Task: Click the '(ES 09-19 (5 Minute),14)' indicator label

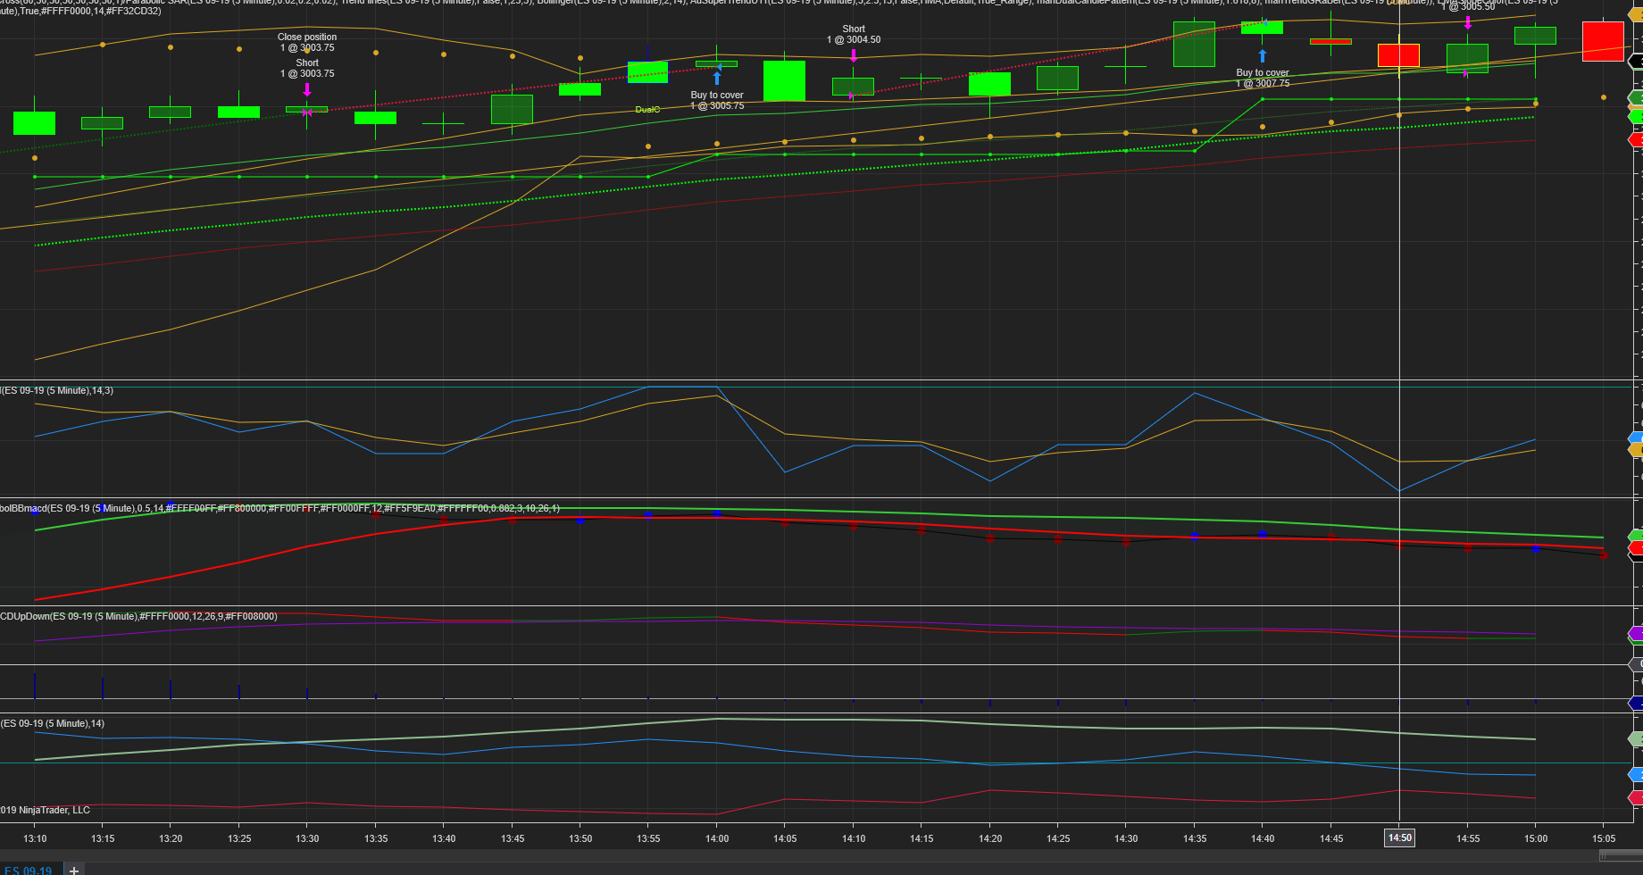Action: click(53, 723)
